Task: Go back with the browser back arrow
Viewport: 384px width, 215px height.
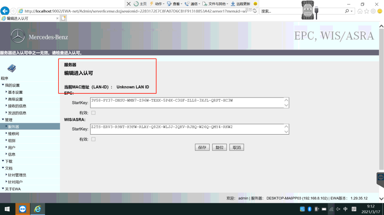Action: [5, 11]
